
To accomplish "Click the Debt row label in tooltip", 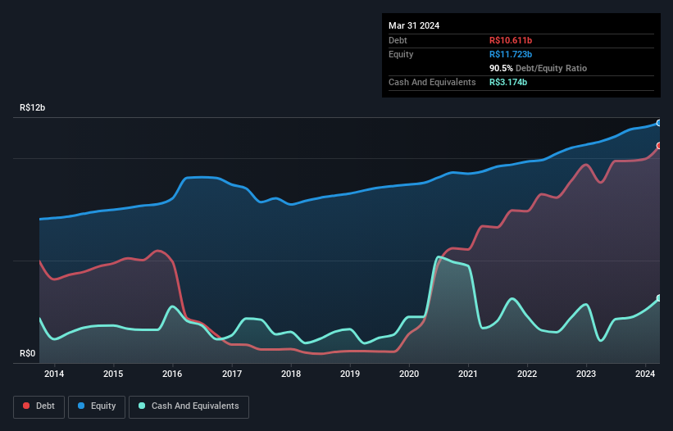I will pos(398,40).
